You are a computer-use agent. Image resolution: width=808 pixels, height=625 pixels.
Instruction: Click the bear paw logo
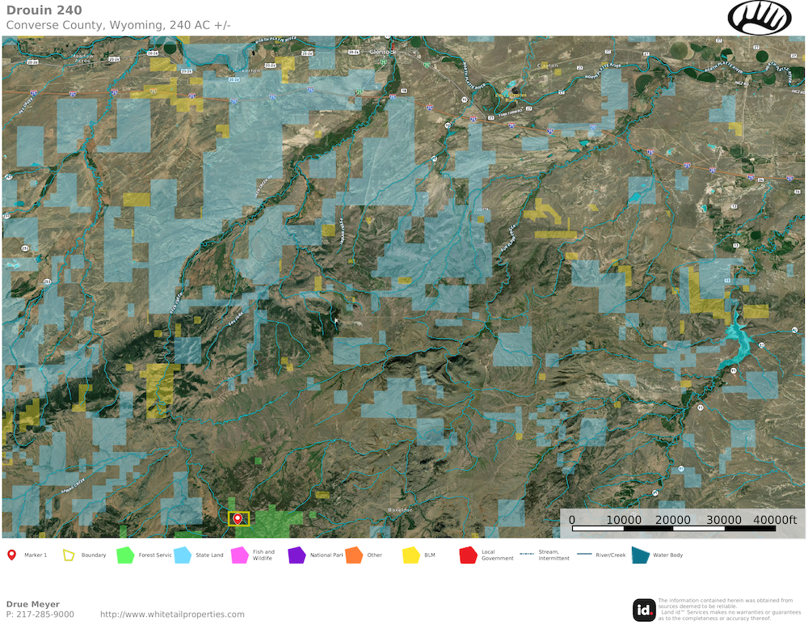[760, 17]
